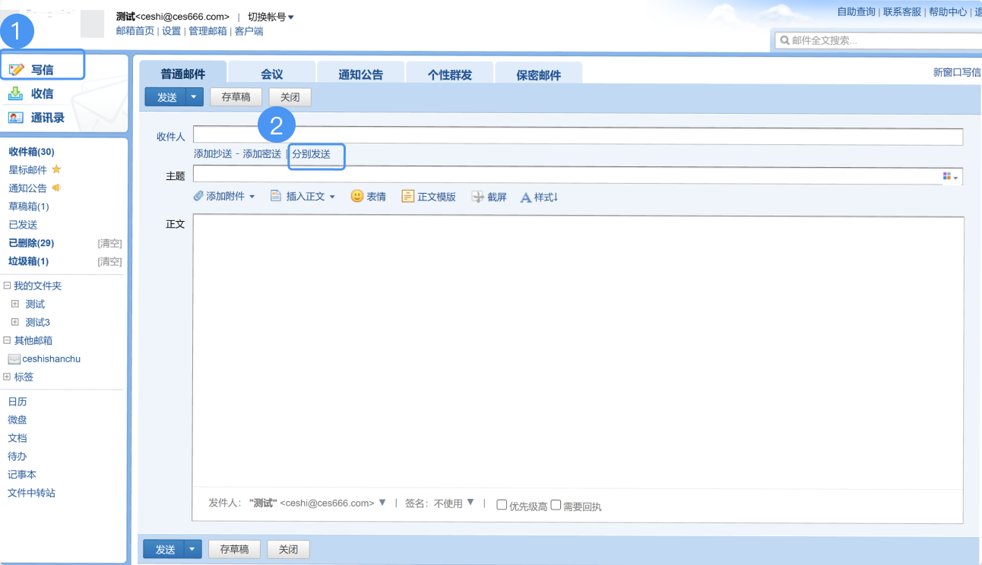Screen dimensions: 982x565
Task: Expand the 测试3 folder node
Action: click(15, 322)
